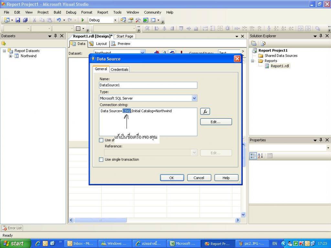The image size is (331, 248).
Task: Click Edit button next to connection string
Action: (x=216, y=122)
